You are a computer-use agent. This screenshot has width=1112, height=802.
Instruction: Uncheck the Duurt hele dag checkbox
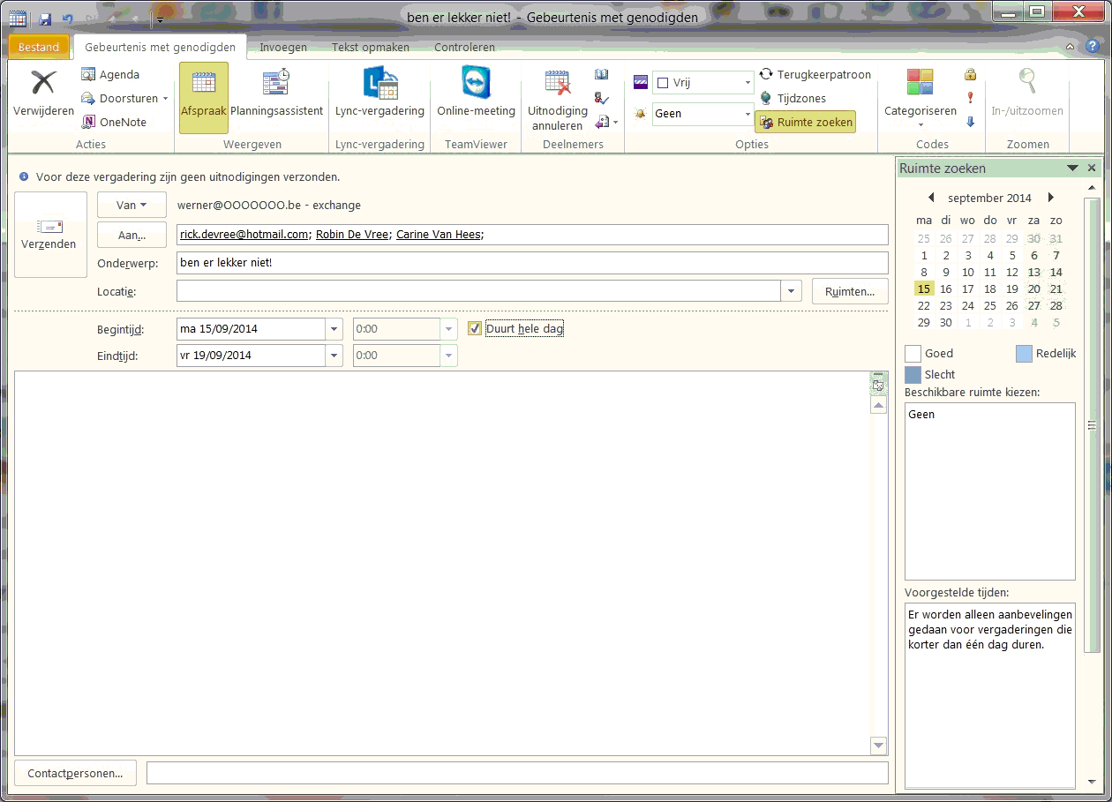point(475,329)
